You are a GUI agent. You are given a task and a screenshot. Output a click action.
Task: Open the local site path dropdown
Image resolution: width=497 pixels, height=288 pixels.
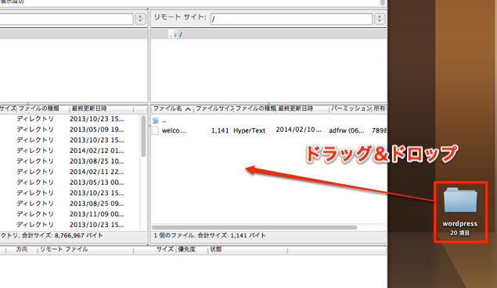coord(140,19)
